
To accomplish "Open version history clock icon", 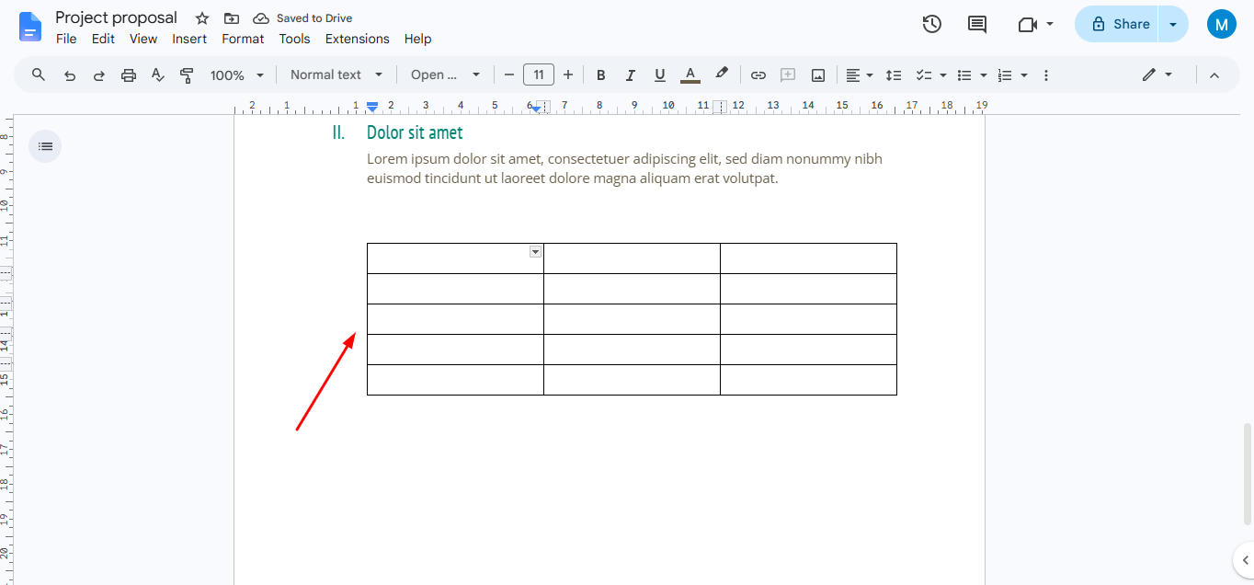I will pyautogui.click(x=932, y=24).
